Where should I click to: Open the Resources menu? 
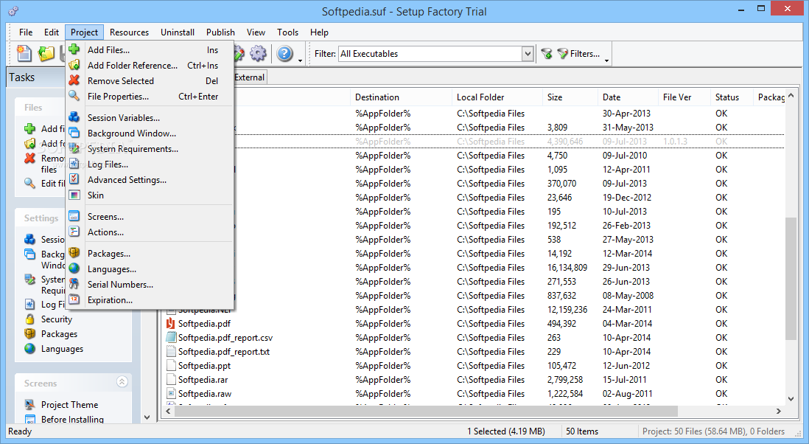pos(129,32)
